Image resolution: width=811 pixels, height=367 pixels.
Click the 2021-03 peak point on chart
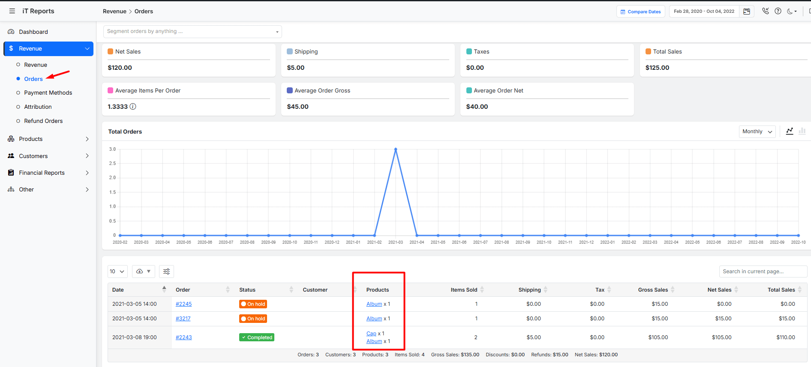[x=396, y=149]
